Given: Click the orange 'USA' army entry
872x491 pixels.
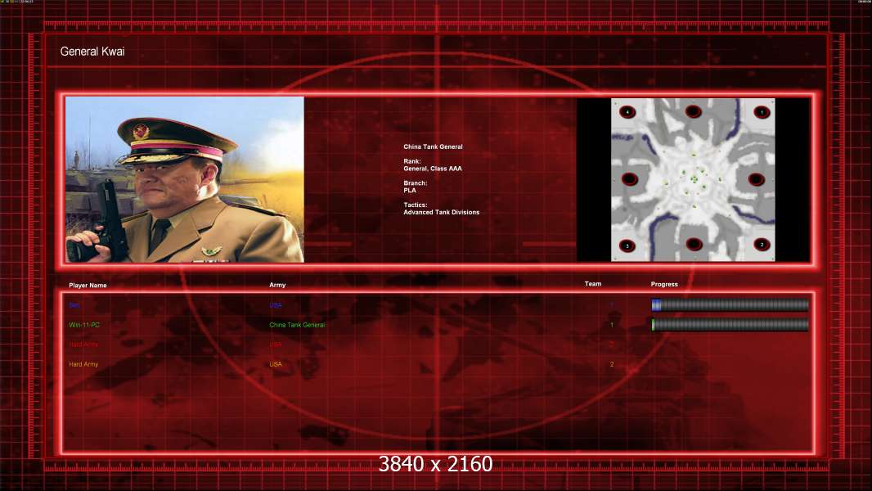Looking at the screenshot, I should point(276,364).
